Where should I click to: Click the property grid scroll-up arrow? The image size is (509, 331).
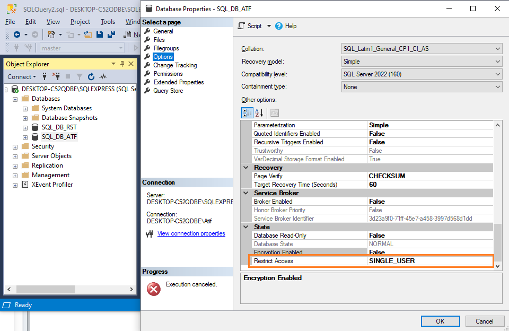point(497,125)
